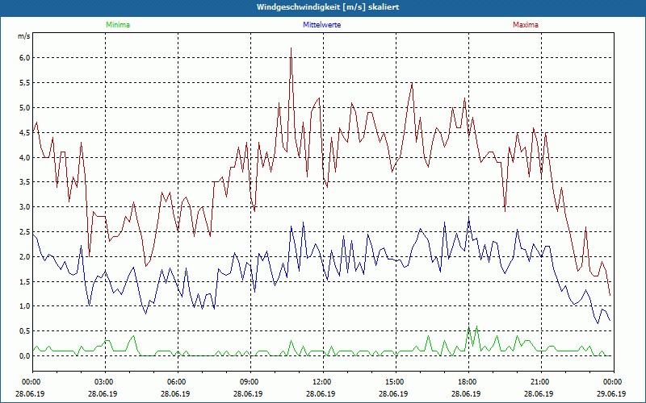Image resolution: width=646 pixels, height=403 pixels.
Task: Click the 3,5 y-axis value
Action: pyautogui.click(x=25, y=182)
